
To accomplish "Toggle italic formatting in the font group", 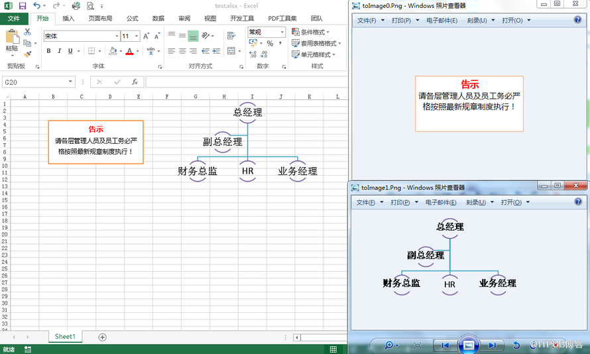I will (x=59, y=51).
